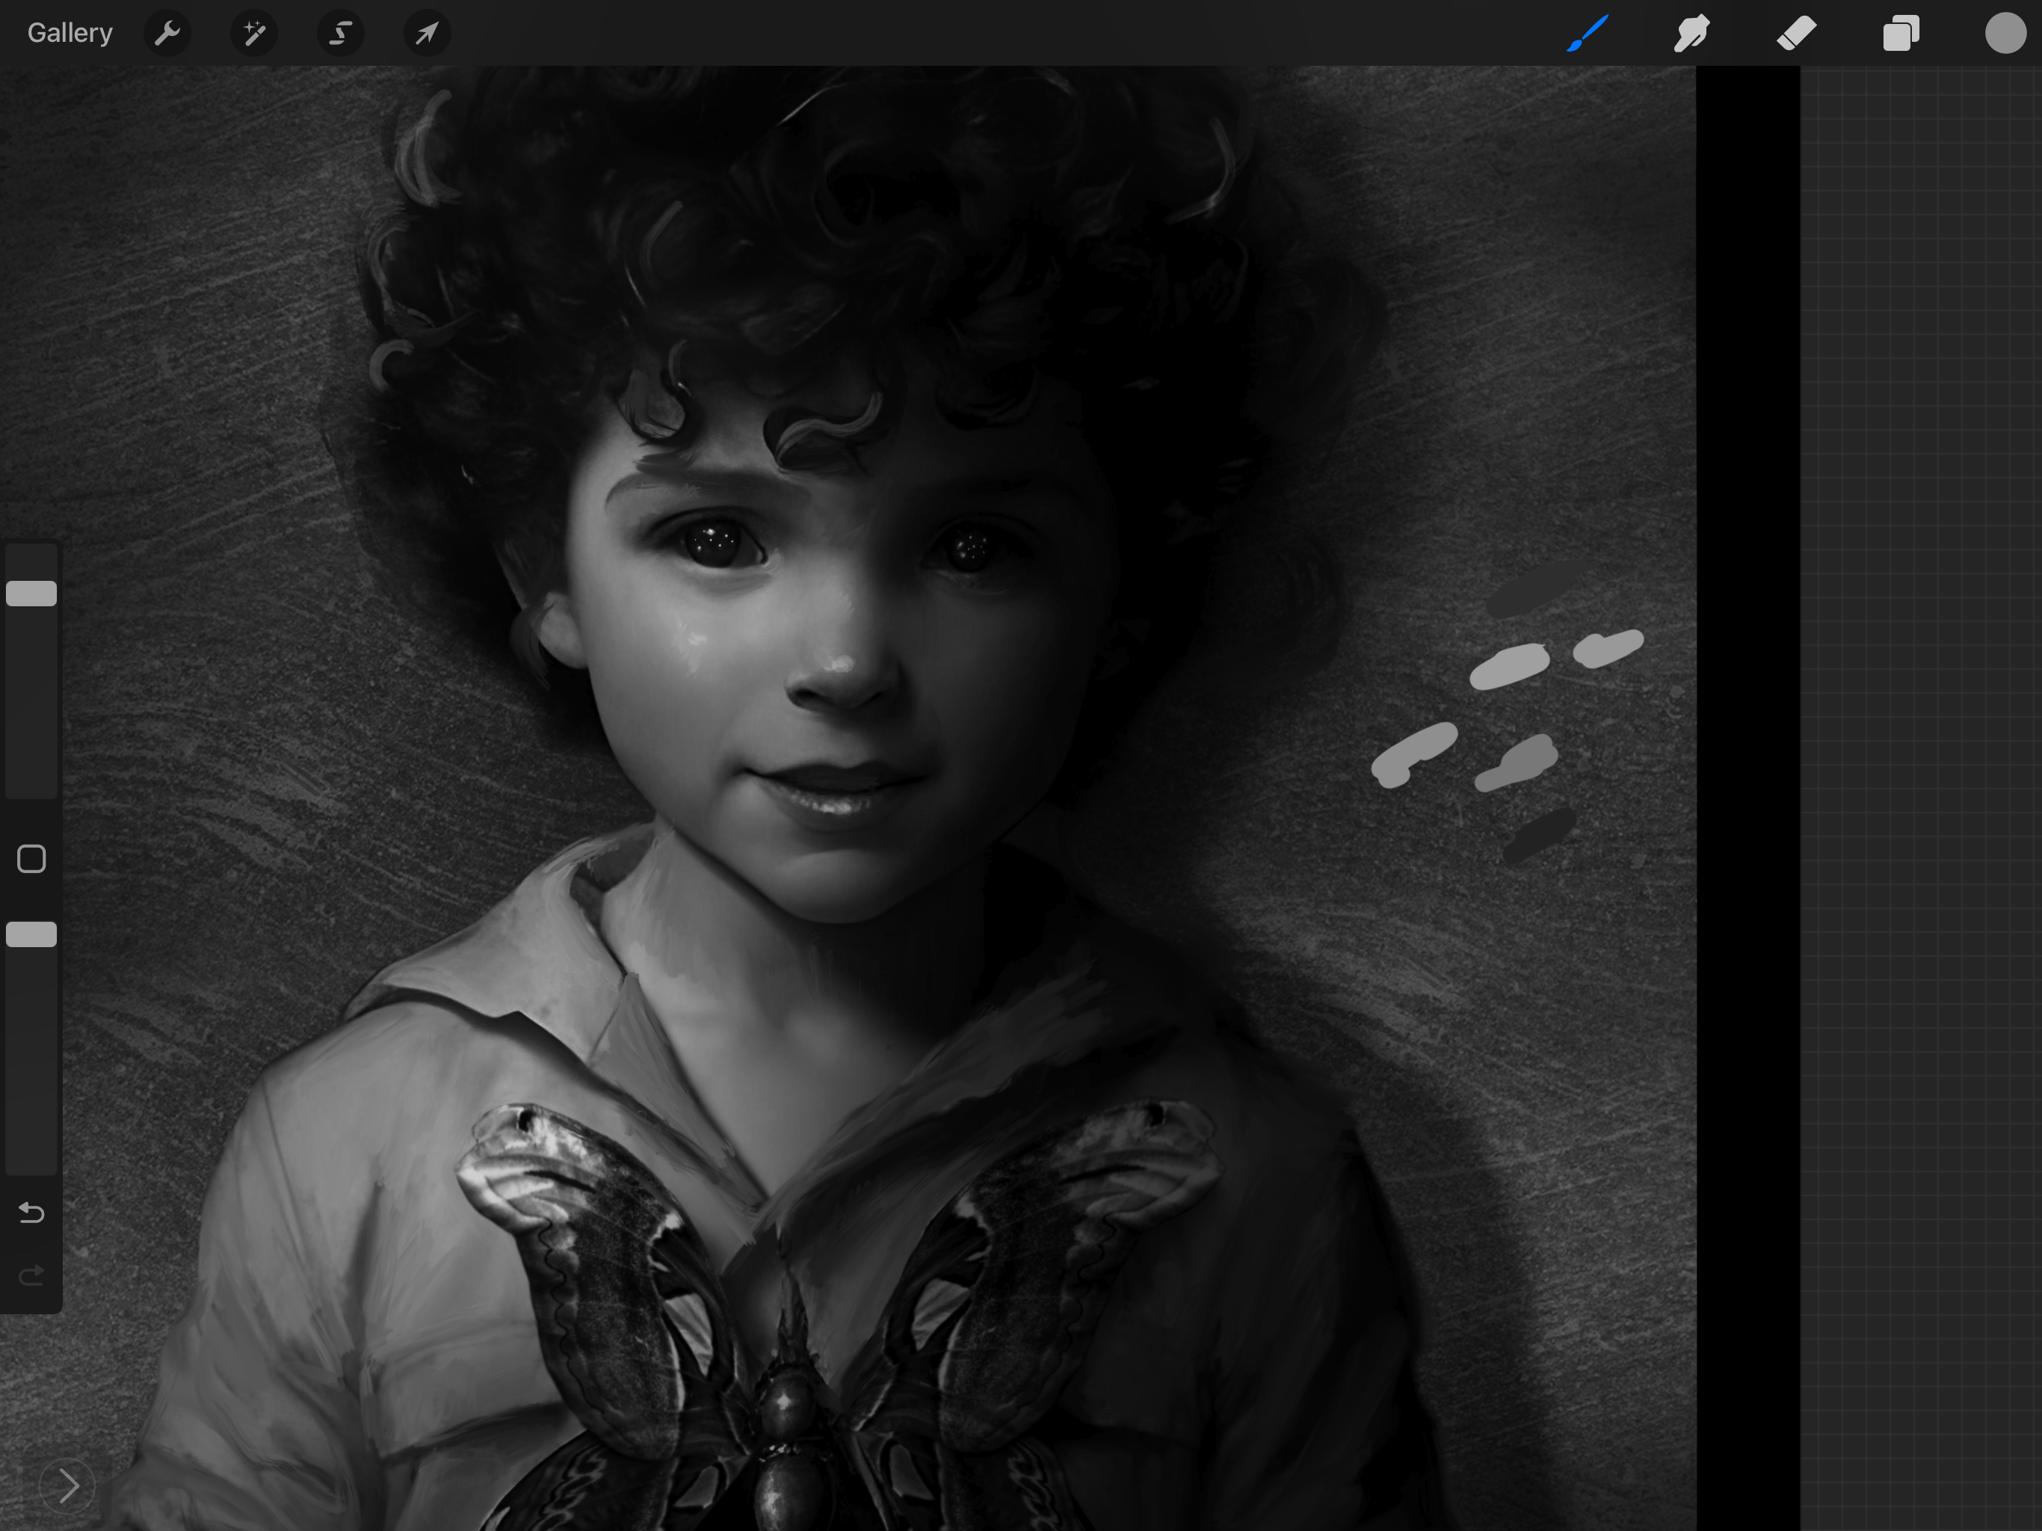Tap the square Modify button on sidebar
Image resolution: width=2042 pixels, height=1531 pixels.
[x=31, y=859]
